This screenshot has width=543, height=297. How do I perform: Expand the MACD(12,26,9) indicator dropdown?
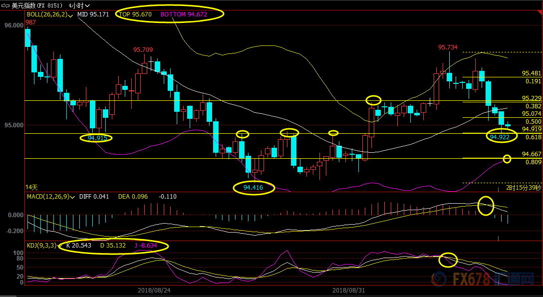(72, 197)
